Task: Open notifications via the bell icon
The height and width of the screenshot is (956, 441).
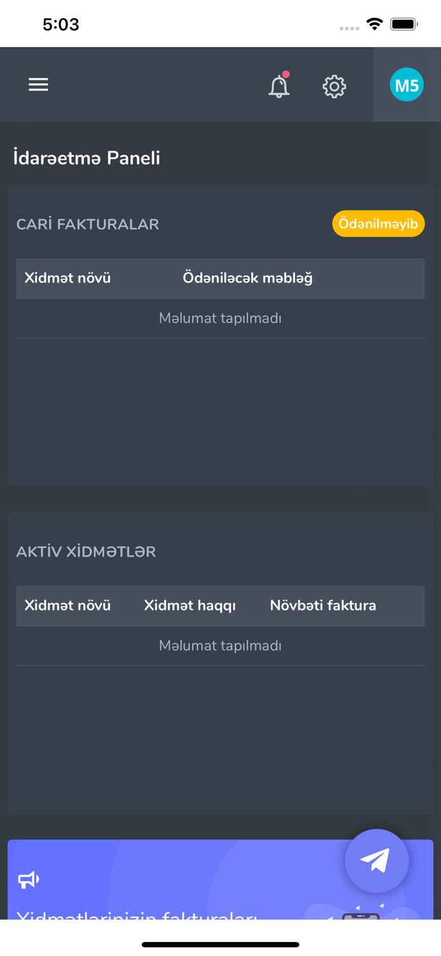Action: [x=279, y=86]
